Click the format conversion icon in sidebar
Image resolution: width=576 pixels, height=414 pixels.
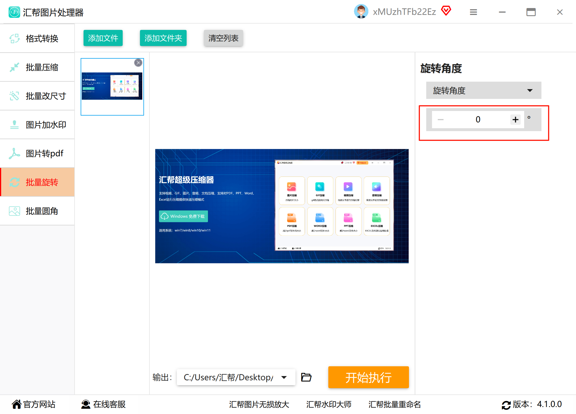point(14,39)
